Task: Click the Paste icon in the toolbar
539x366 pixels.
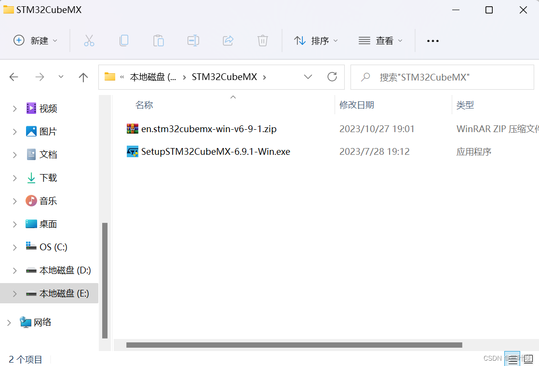Action: pyautogui.click(x=159, y=41)
